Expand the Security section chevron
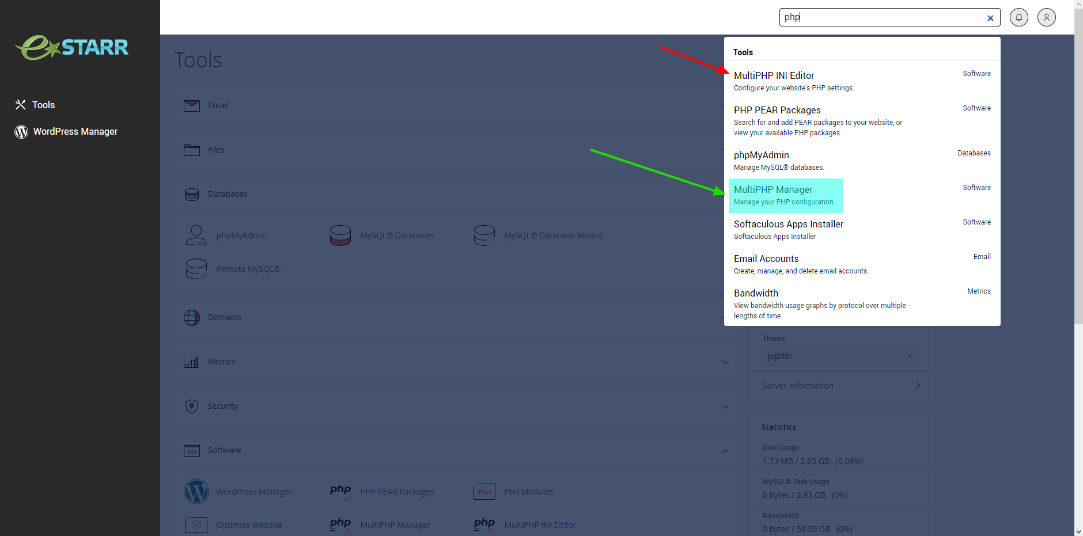 (x=726, y=406)
